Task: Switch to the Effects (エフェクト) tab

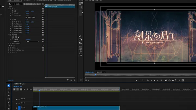Action: point(27,1)
